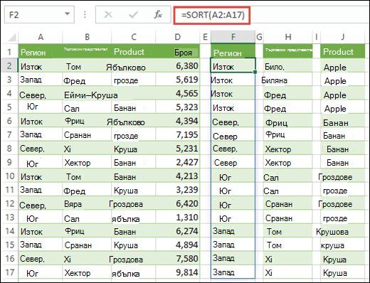The height and width of the screenshot is (283, 370).
Task: Select row 1 header
Action: (9, 51)
